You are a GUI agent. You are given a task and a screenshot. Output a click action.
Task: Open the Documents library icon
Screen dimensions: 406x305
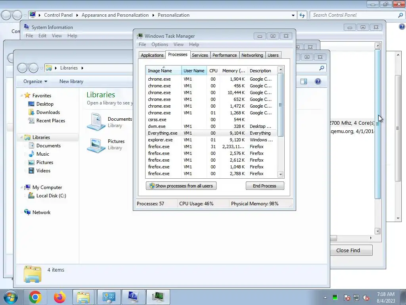pyautogui.click(x=96, y=122)
